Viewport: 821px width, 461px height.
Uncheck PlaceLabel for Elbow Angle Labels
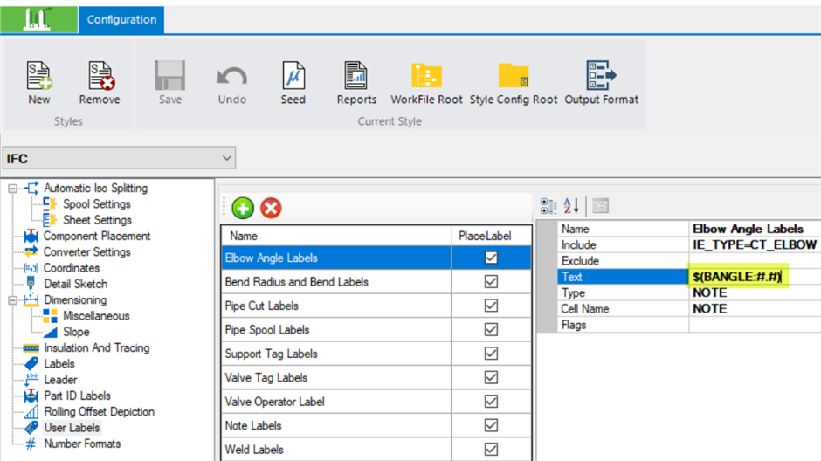tap(491, 258)
